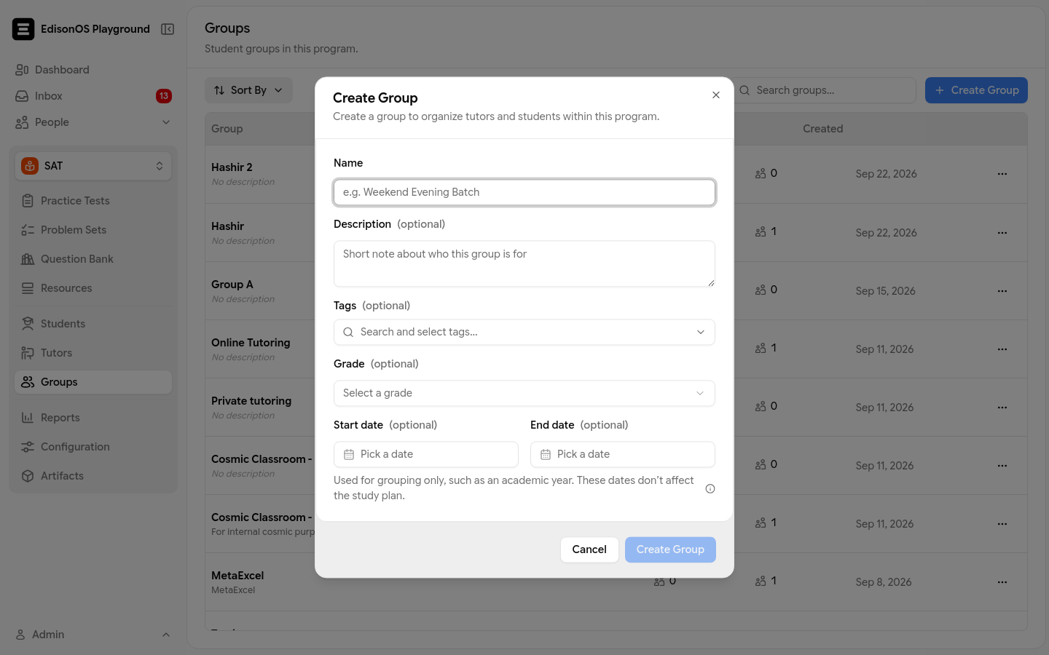
Task: Close the Create Group dialog
Action: point(716,95)
